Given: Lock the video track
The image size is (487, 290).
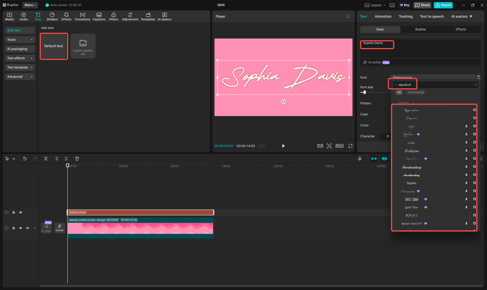Looking at the screenshot, I should pos(13,228).
